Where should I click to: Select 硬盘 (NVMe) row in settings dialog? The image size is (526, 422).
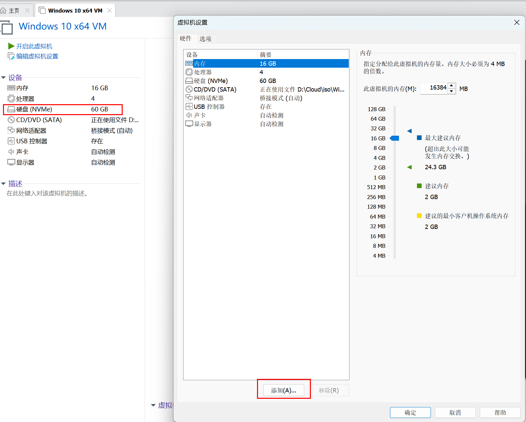click(x=266, y=81)
